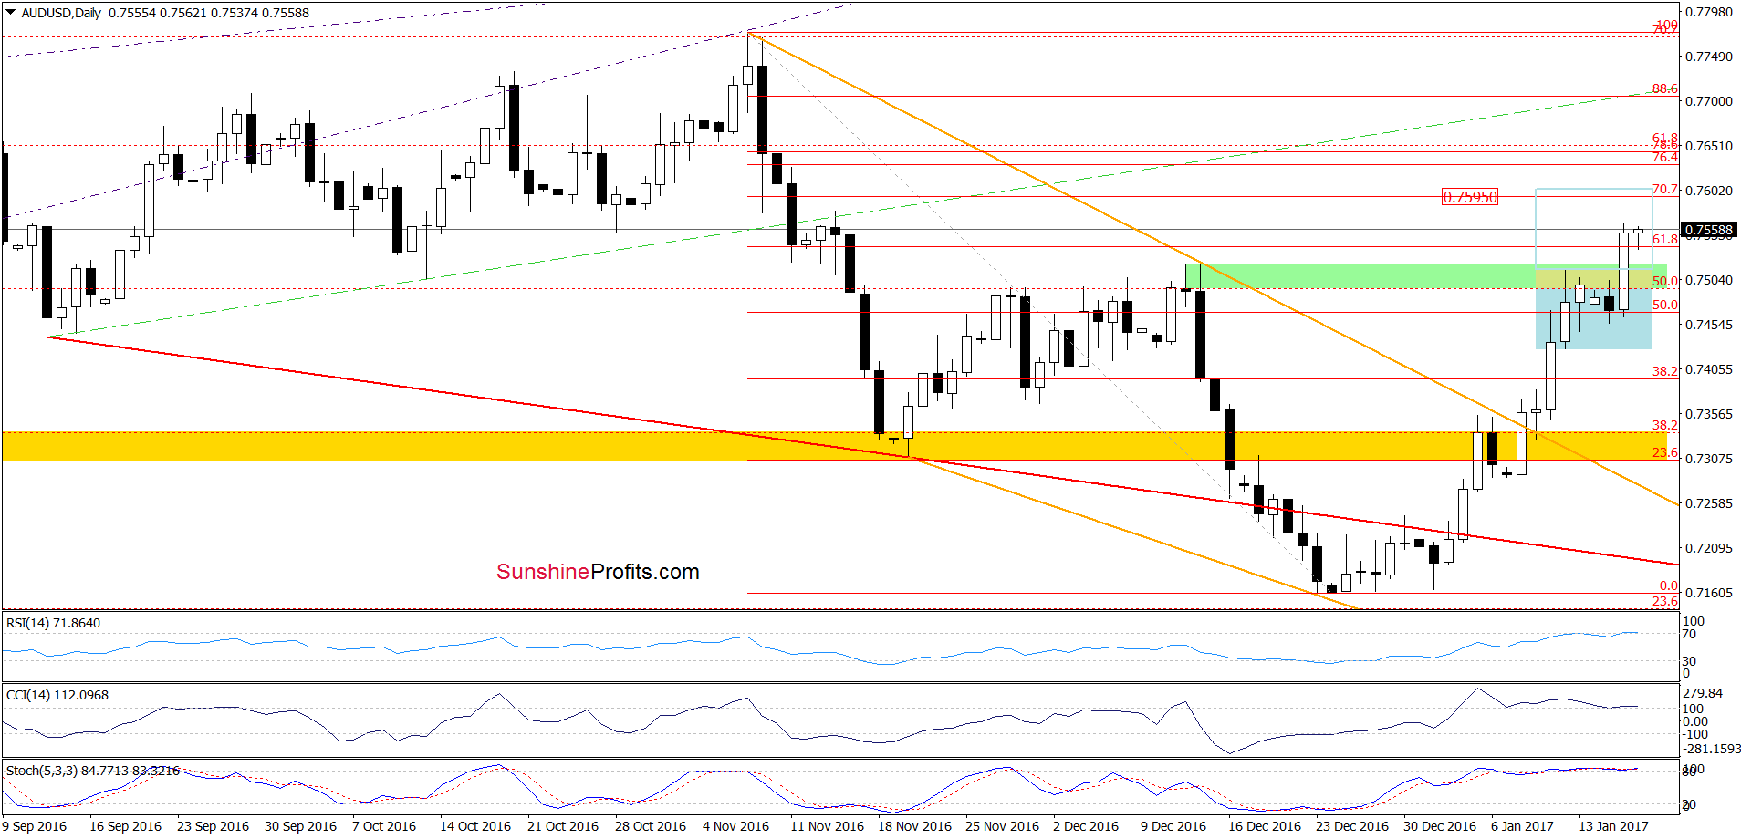Screen dimensions: 1741x839
Task: Click the 13 Jan 2017 date label
Action: (x=1613, y=826)
